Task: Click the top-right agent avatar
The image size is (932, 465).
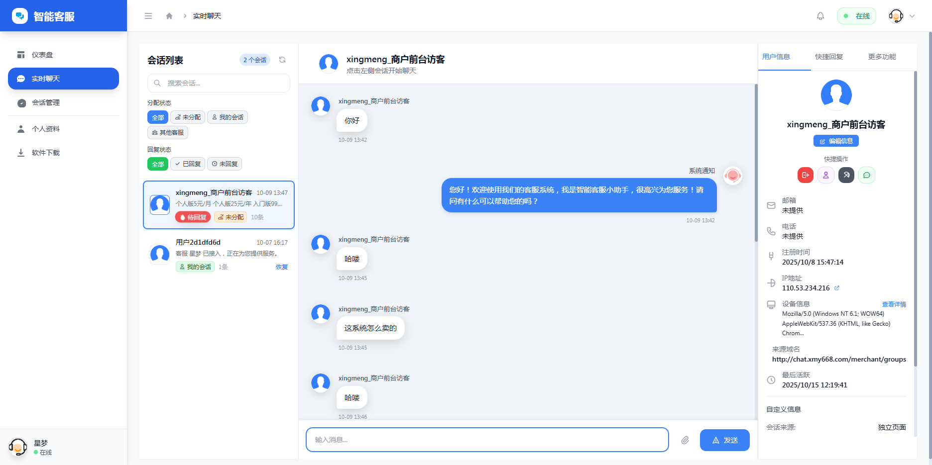Action: [x=896, y=16]
